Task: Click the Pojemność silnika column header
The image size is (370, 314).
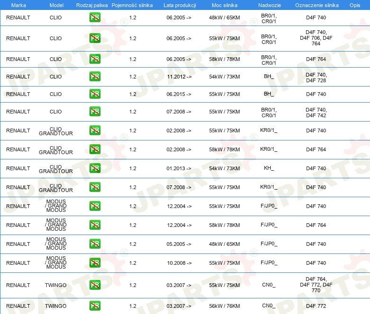Action: pos(132,5)
